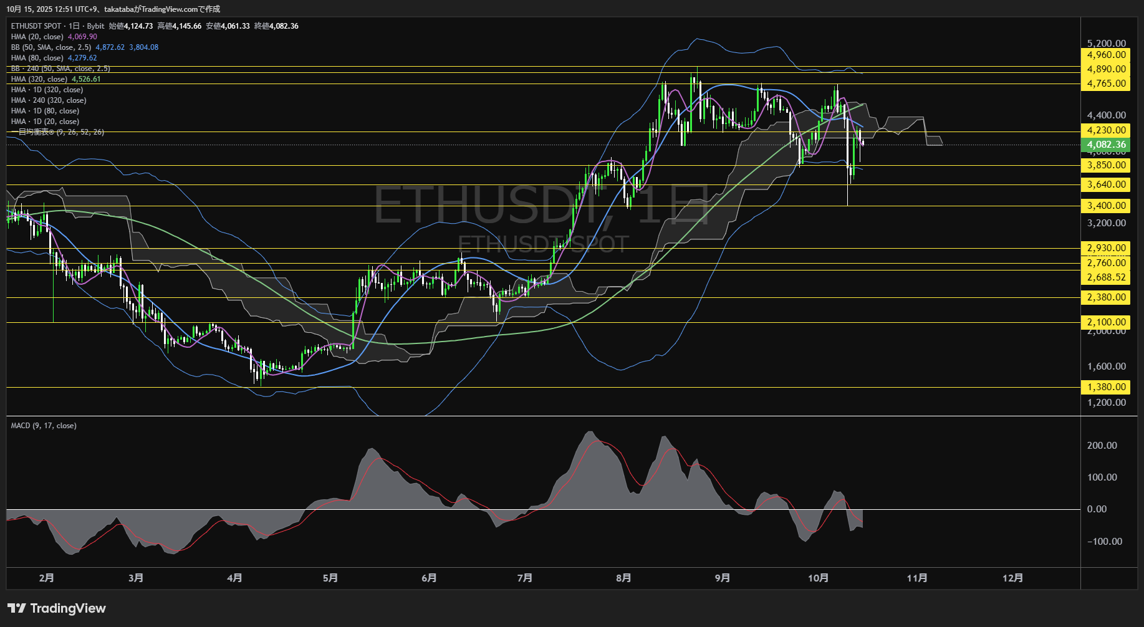Click the 2月 label on the time axis

point(46,578)
